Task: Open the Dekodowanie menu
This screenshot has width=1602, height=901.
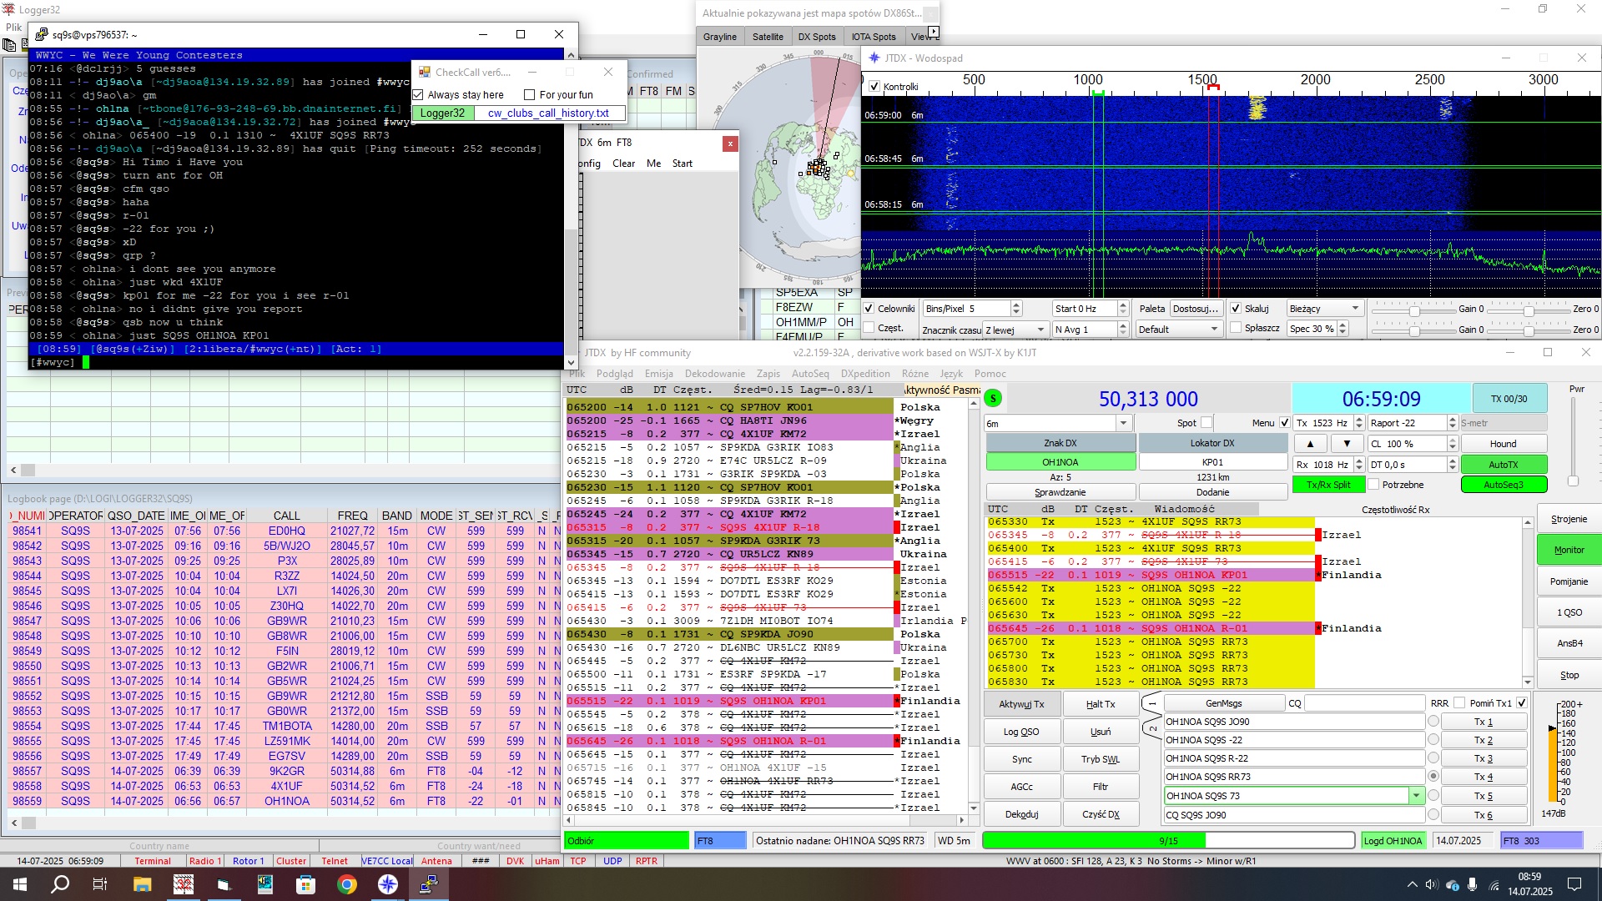Action: pyautogui.click(x=714, y=374)
